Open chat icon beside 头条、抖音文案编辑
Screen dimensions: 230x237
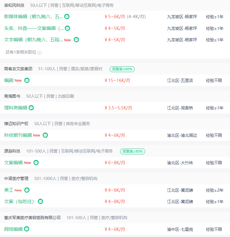pyautogui.click(x=67, y=28)
